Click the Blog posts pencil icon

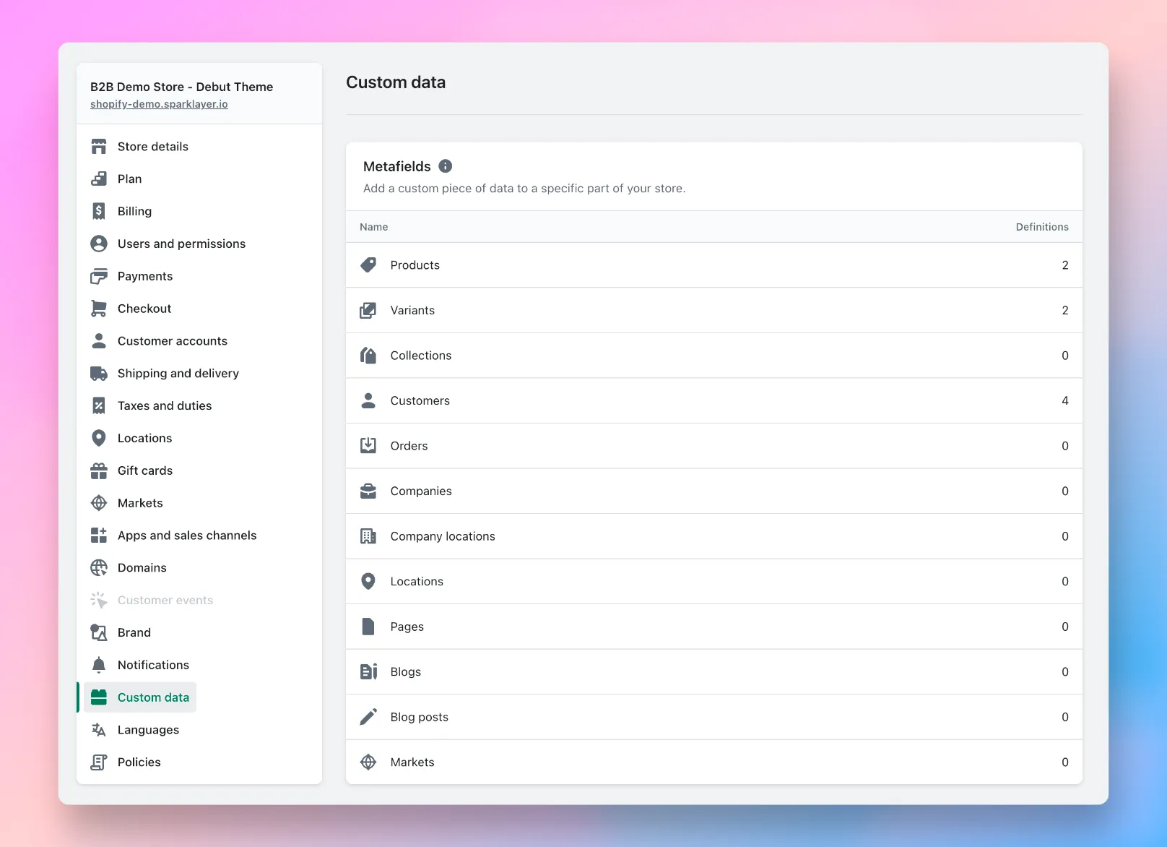[x=368, y=717]
